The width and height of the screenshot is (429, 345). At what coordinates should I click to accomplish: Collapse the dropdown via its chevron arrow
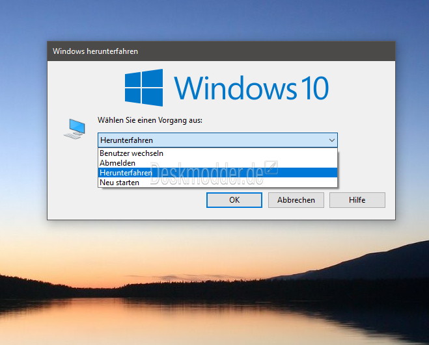pyautogui.click(x=332, y=140)
